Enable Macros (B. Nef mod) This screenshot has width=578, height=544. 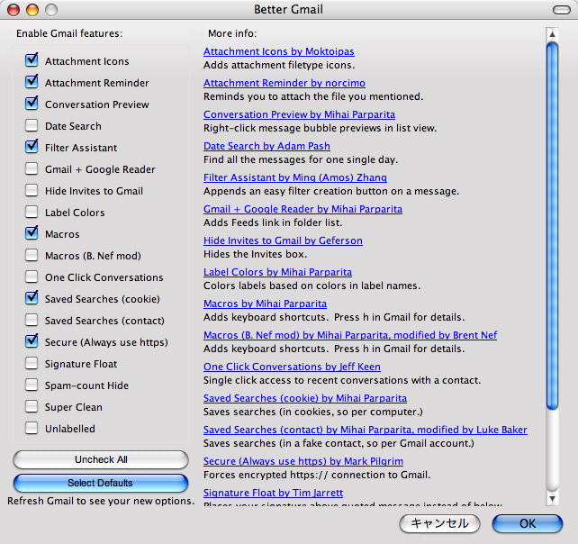click(x=32, y=255)
